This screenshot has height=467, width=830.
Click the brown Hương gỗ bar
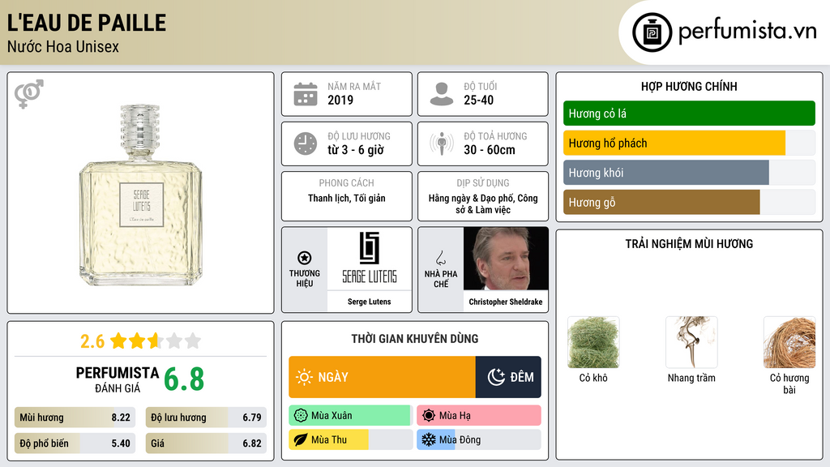tap(661, 202)
